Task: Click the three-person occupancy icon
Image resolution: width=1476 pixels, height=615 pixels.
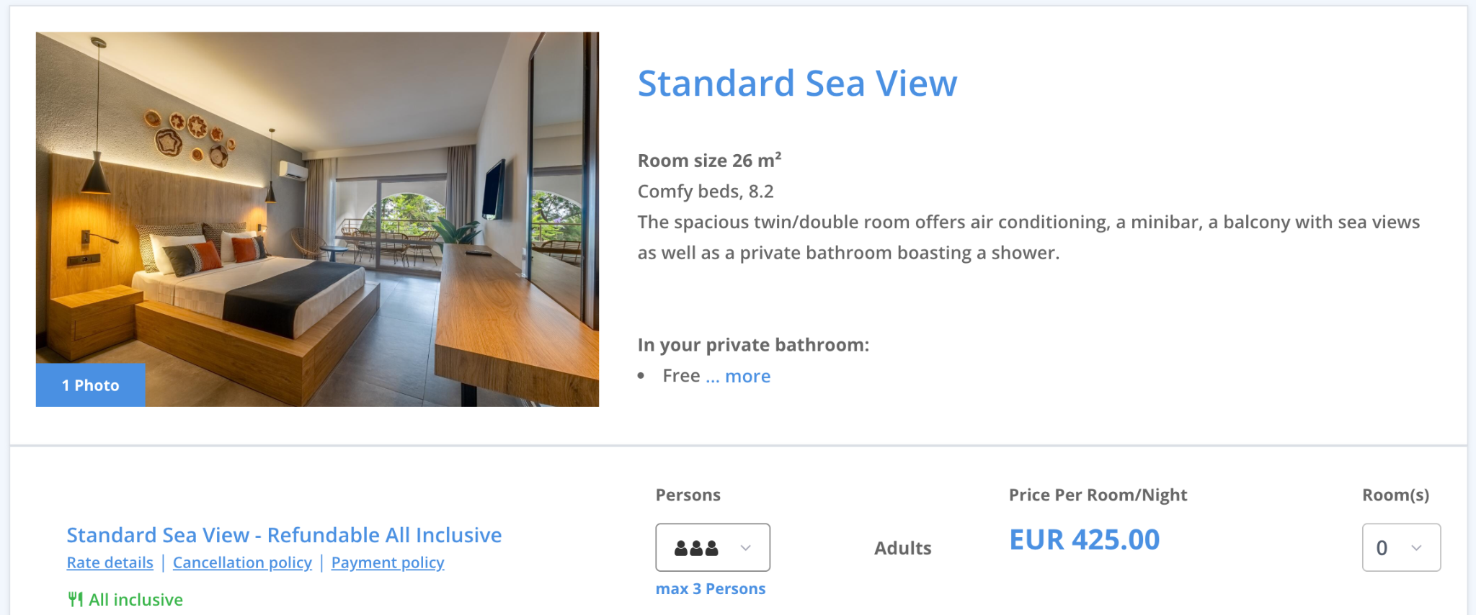Action: pyautogui.click(x=696, y=548)
